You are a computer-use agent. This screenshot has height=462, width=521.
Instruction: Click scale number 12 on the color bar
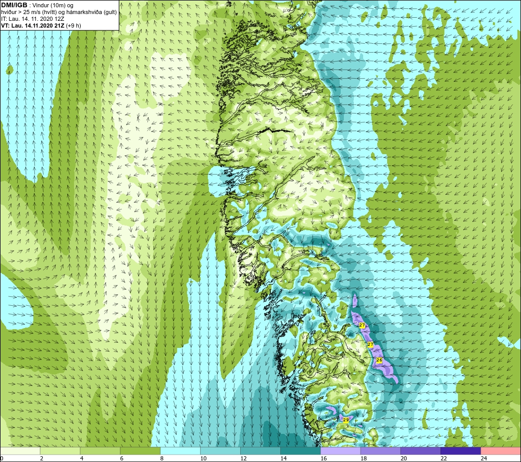243,458
